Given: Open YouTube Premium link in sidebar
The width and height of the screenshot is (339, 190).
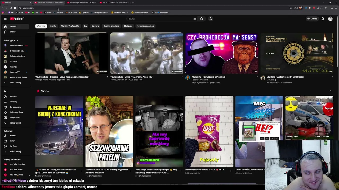Looking at the screenshot, I should (16, 164).
